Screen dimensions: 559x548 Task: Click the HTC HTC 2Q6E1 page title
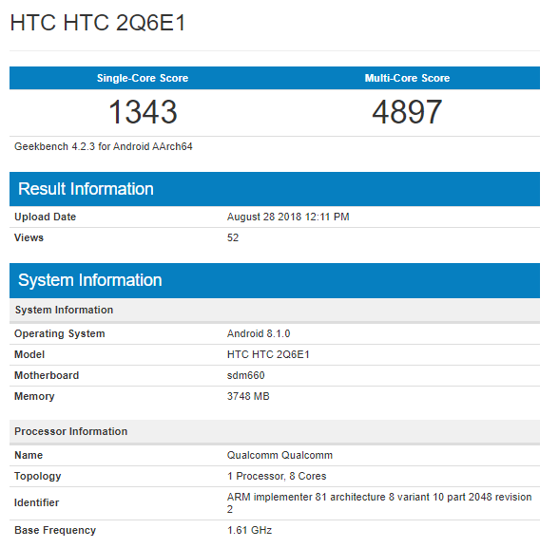tap(98, 23)
